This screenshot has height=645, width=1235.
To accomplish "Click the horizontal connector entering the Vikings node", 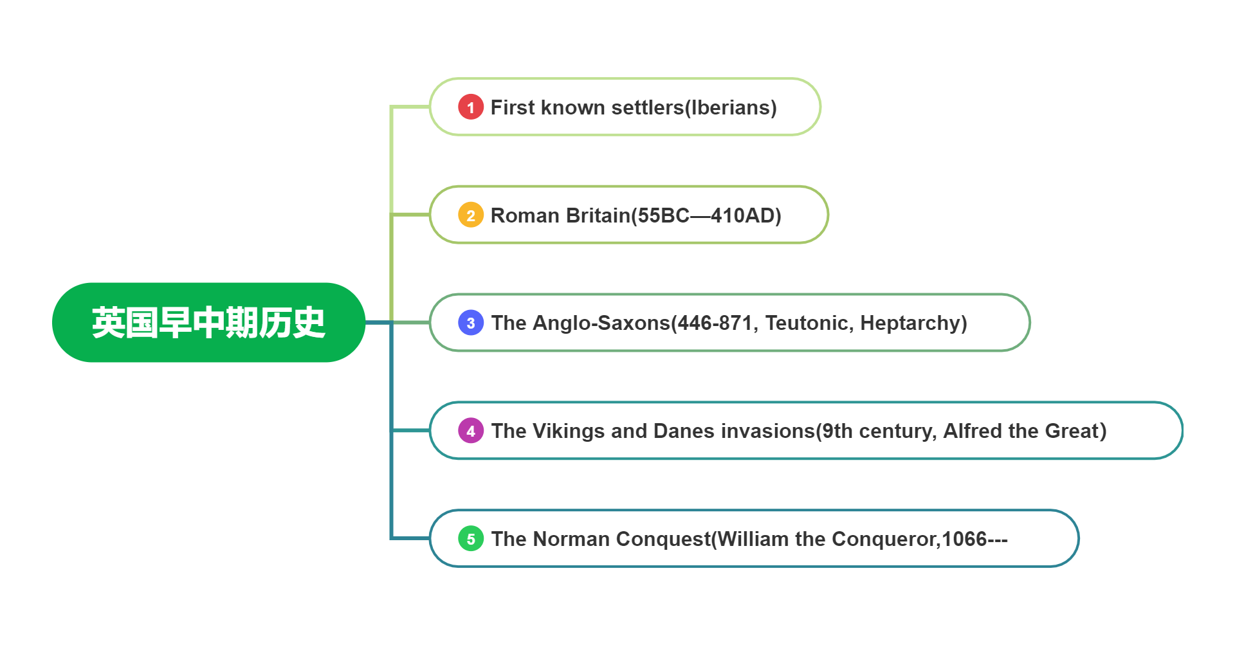I will (x=410, y=430).
